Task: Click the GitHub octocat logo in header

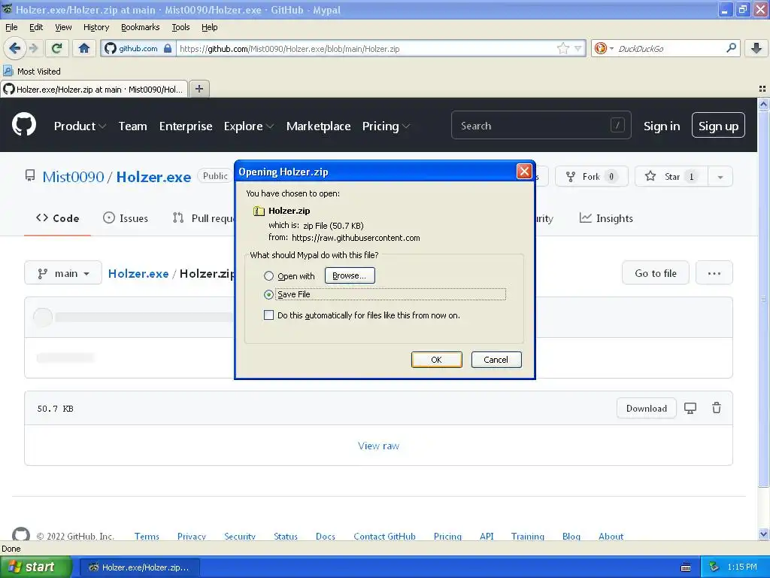Action: (x=24, y=124)
